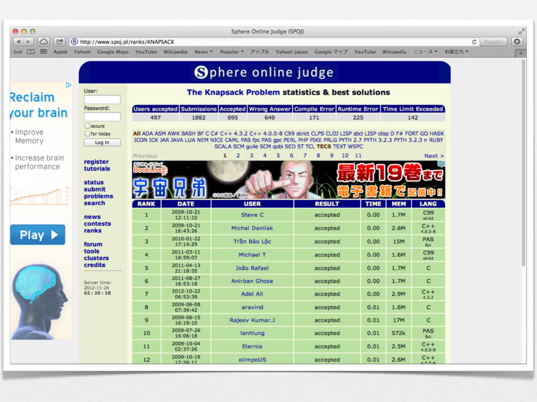
Task: Open user Anirban Ghose's profile link
Action: [x=252, y=281]
